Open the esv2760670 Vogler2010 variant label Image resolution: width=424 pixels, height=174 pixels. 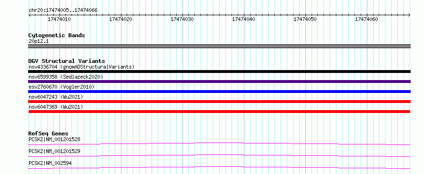pyautogui.click(x=61, y=87)
